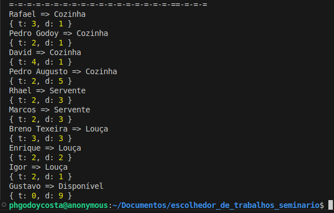Click the separator line of equals signs
This screenshot has width=334, height=213.
pos(108,4)
